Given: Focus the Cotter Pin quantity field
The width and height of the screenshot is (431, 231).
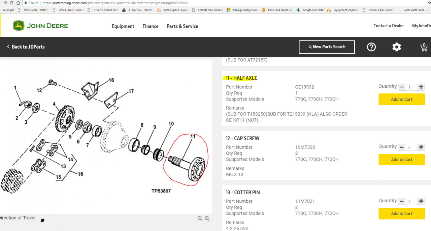Looking at the screenshot, I should coord(411,201).
